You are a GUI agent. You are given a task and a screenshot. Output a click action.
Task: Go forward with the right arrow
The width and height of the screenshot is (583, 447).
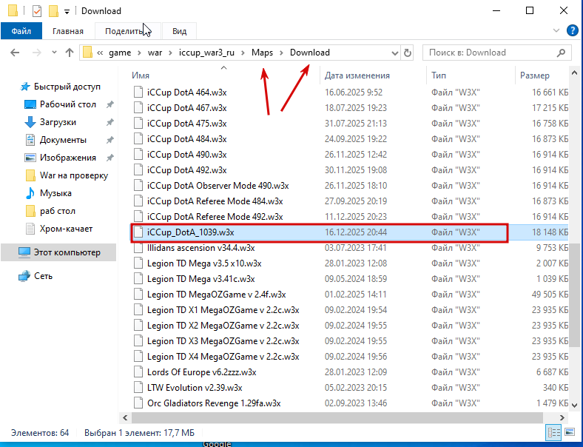pos(36,53)
